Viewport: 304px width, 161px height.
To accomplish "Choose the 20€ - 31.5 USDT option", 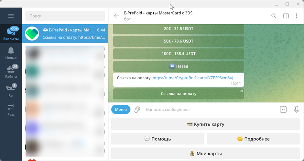I will point(179,29).
